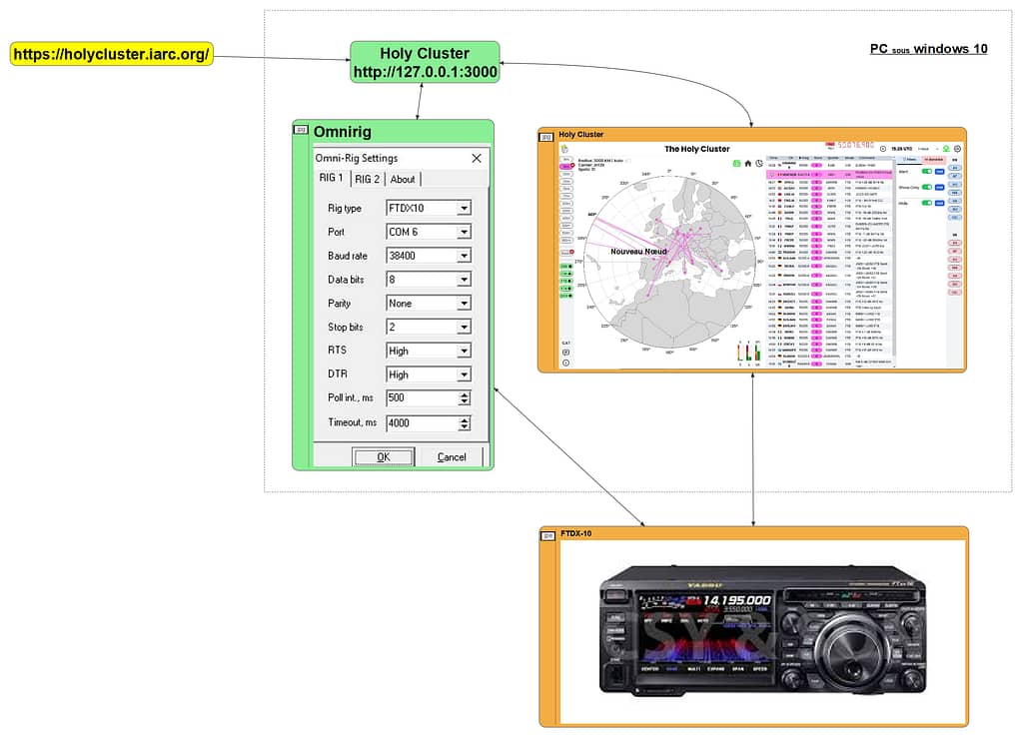
Task: Click the 'Nouveau Nœud' label on the map
Action: (x=638, y=252)
